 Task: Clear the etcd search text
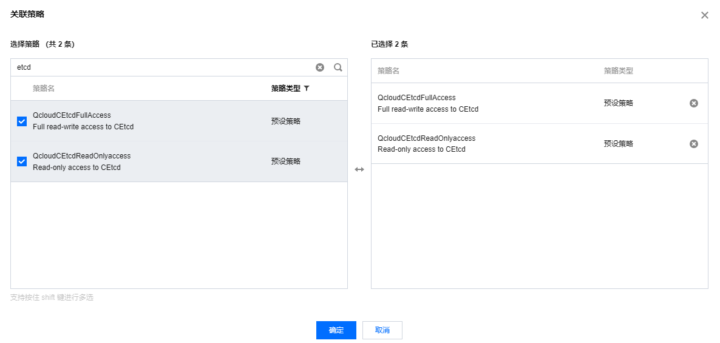click(x=320, y=67)
